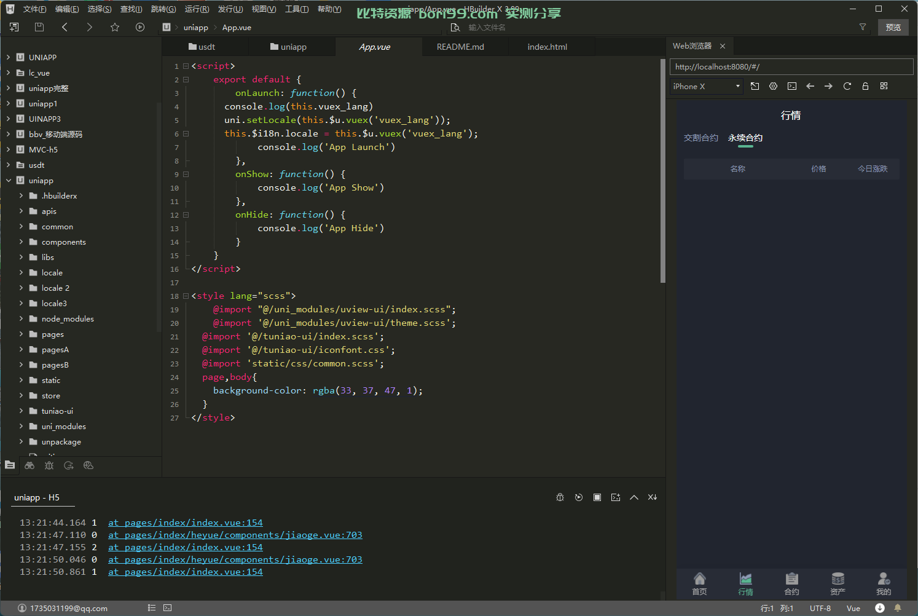
Task: Clear console output with the X arrow icon
Action: pyautogui.click(x=653, y=497)
